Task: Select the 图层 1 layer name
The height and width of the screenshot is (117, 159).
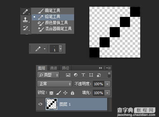Action: tap(65, 104)
